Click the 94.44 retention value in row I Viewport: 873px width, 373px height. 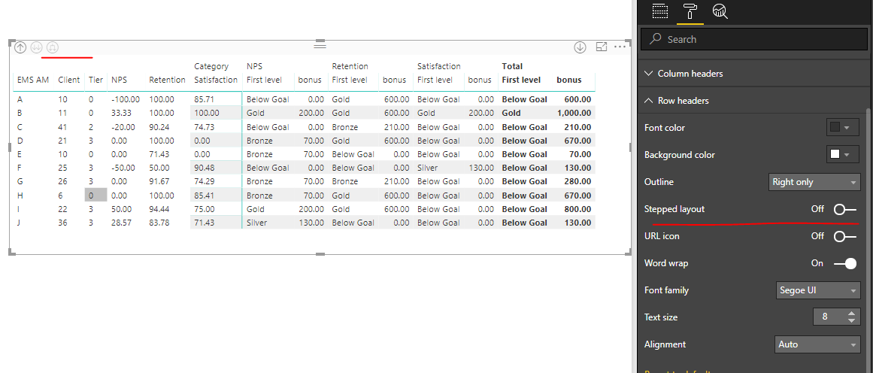tap(159, 209)
